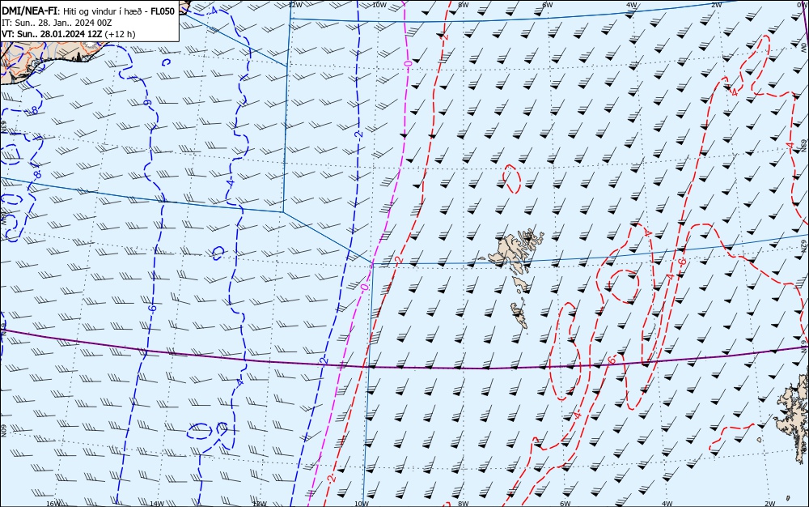The width and height of the screenshot is (809, 507).
Task: Click the '4W' longitude label on the top edge
Action: pos(632,5)
